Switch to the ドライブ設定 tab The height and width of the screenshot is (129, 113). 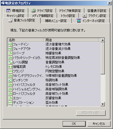click(42, 11)
